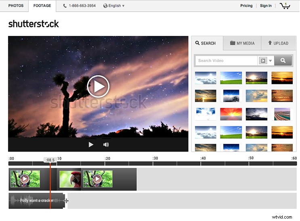Click into the Search Video field
The width and height of the screenshot is (300, 221).
[x=227, y=60]
